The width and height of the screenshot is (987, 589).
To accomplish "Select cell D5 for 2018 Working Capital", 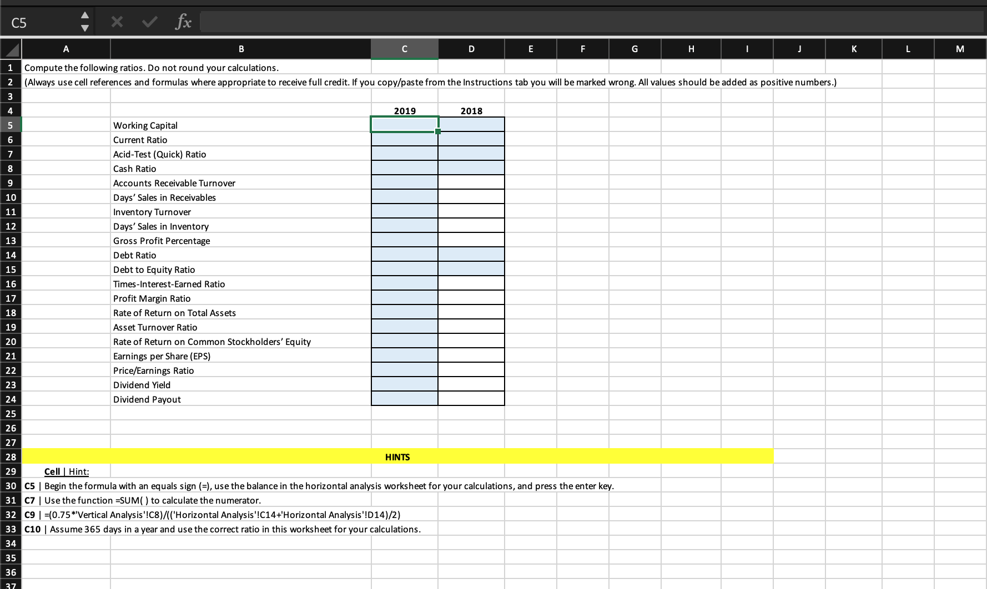I will tap(471, 125).
